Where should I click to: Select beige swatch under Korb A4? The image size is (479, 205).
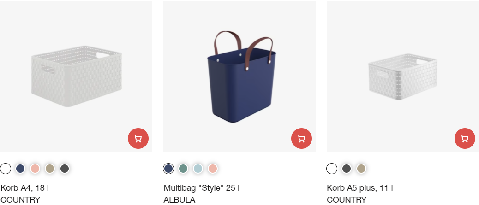50,169
